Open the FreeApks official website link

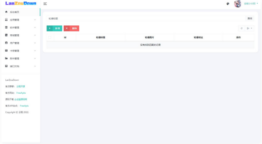tap(21, 93)
